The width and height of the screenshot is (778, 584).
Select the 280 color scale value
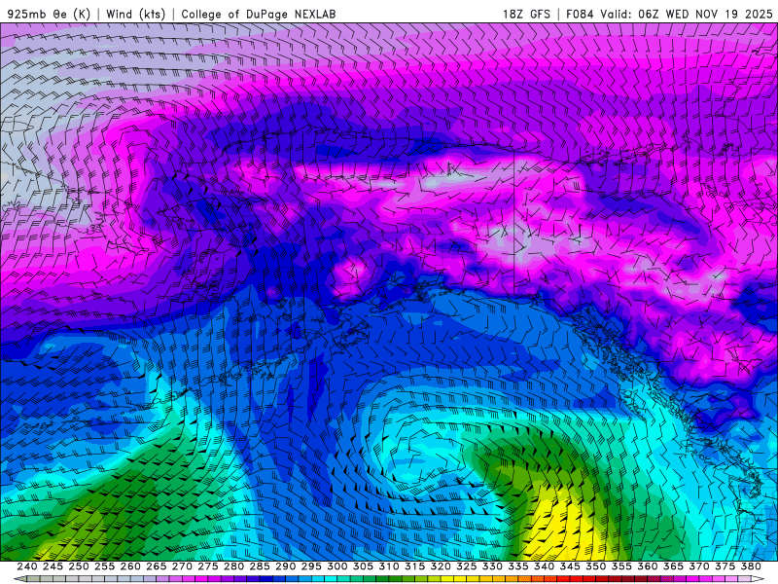(x=233, y=566)
